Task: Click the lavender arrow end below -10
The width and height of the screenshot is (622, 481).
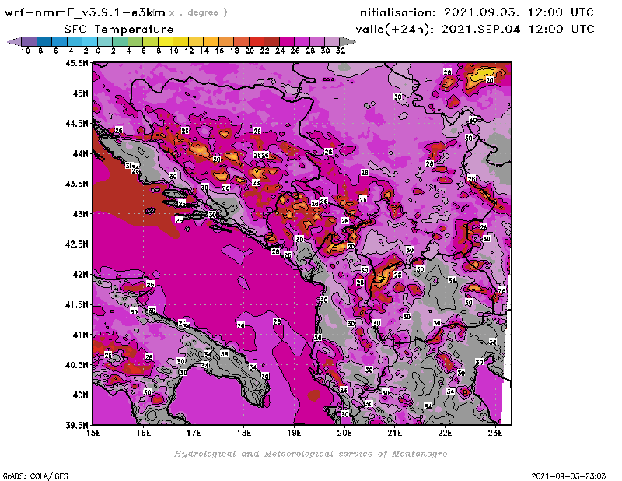Action: pyautogui.click(x=14, y=41)
